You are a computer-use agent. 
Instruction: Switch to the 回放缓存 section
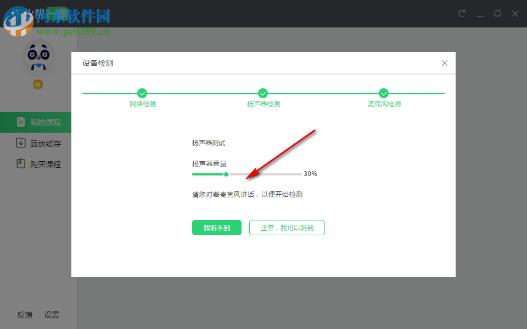pos(44,143)
